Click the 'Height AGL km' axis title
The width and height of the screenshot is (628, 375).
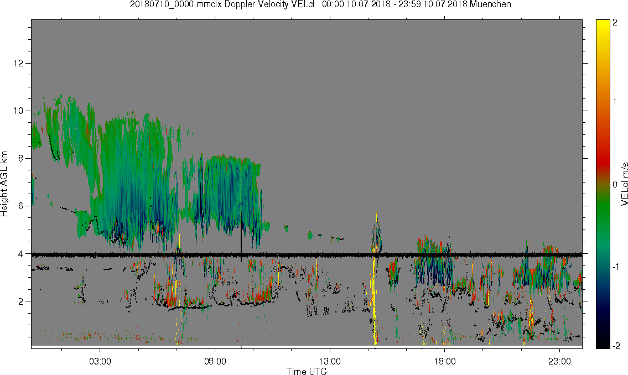[4, 184]
